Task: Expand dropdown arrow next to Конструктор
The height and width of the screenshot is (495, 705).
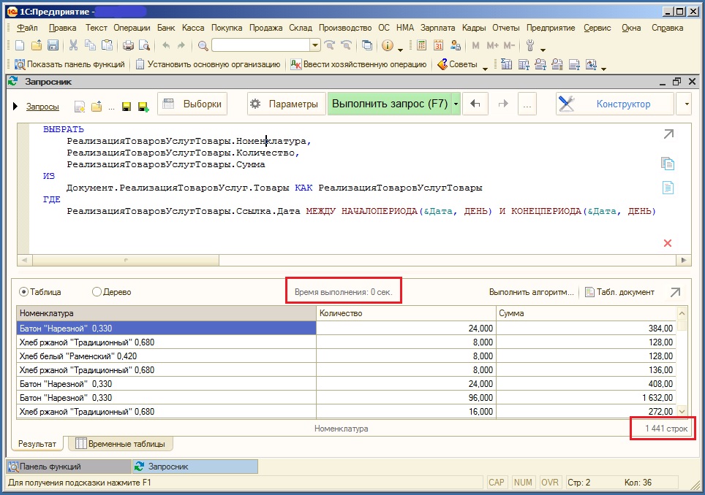Action: [685, 104]
